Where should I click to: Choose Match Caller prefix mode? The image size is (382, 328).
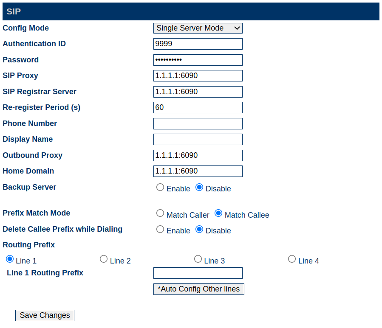[160, 213]
